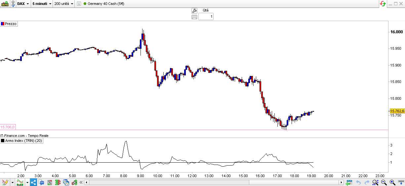Viewport: 405px width, 186px height.
Task: Click the 15.706,0 pink line label
Action: click(x=8, y=127)
